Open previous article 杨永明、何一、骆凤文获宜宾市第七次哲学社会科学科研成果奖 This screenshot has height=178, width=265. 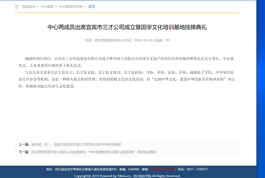[76, 145]
